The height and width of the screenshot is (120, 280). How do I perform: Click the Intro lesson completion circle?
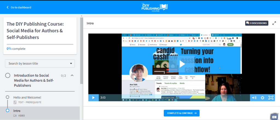7,110
